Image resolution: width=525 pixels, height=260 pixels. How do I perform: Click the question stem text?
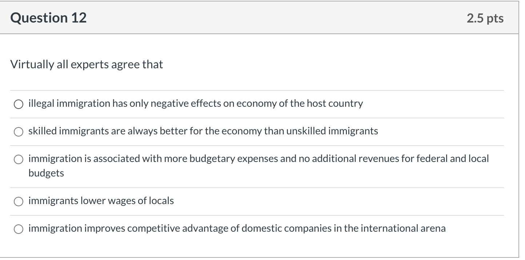pos(87,64)
